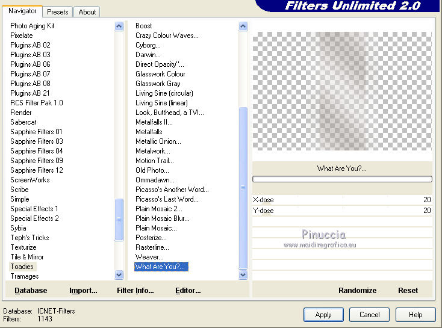Choose Glasswork Colour effect
Viewport: 442px width, 328px height.
(160, 74)
